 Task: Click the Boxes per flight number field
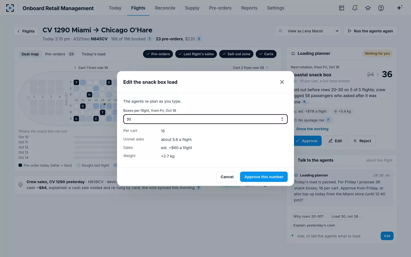[205, 119]
